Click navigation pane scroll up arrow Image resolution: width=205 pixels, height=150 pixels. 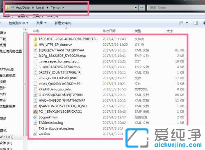(x=25, y=30)
